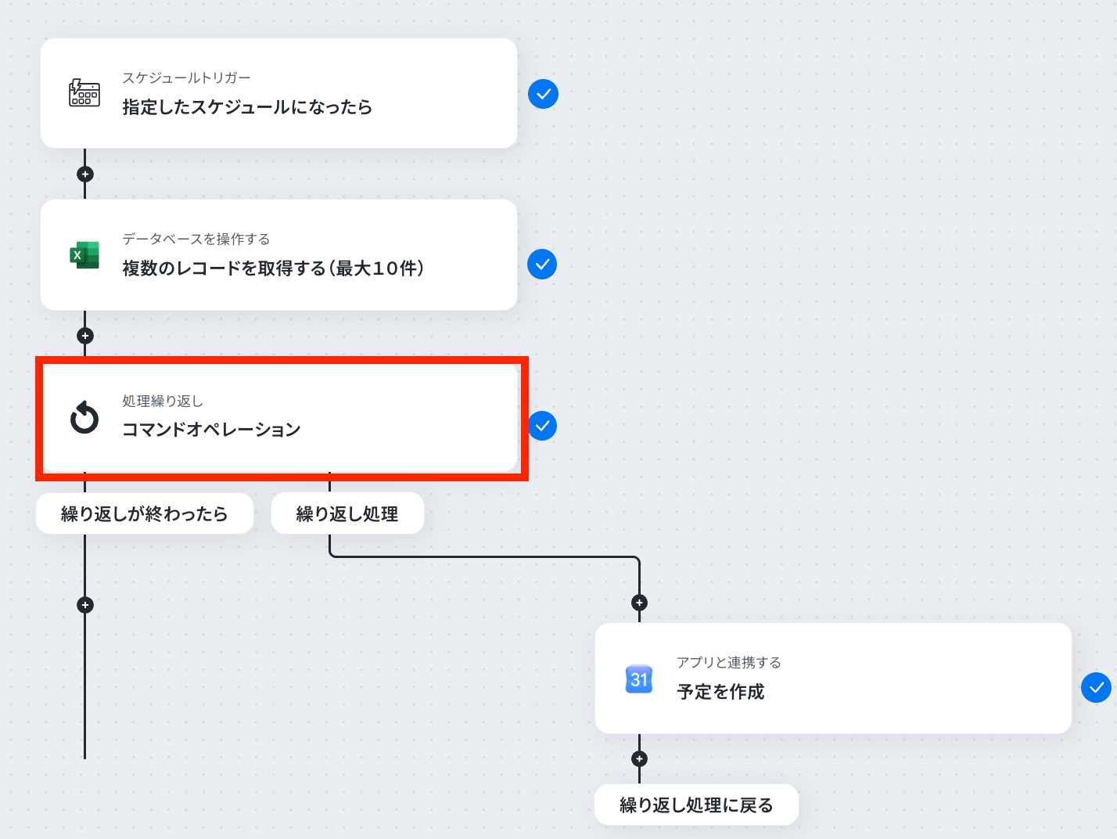1117x839 pixels.
Task: Click the schedule trigger calendar icon
Action: 84,93
